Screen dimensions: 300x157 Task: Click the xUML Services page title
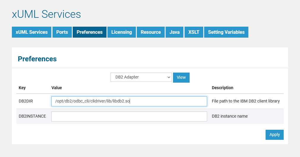[x=46, y=14]
